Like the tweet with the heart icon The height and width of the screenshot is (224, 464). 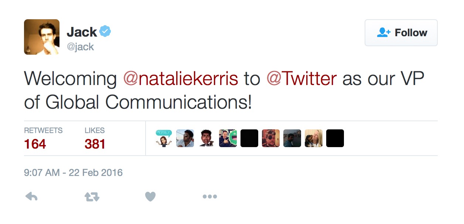[x=150, y=197]
